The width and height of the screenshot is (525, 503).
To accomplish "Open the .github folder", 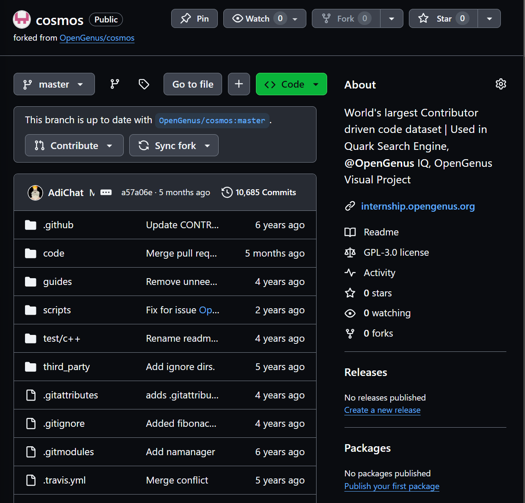I will pos(58,225).
